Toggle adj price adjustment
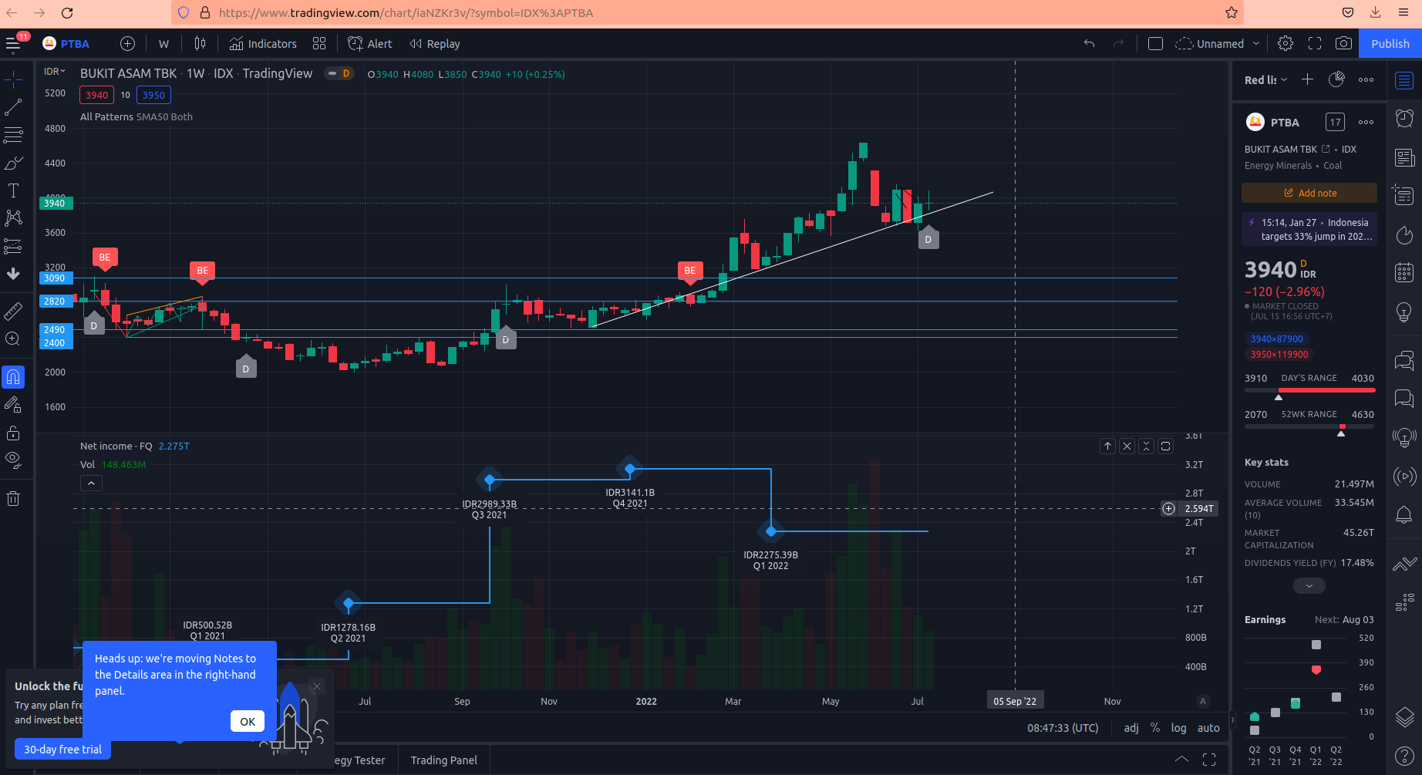 point(1131,728)
